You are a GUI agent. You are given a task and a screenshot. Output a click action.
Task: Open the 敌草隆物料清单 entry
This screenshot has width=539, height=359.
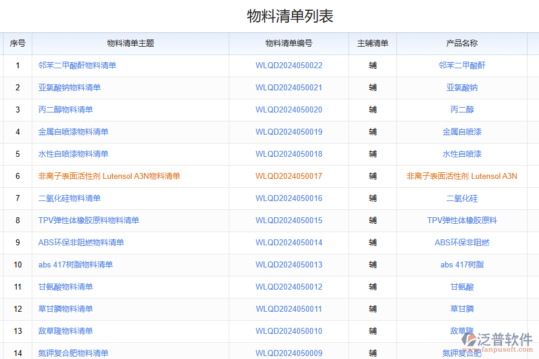click(x=65, y=331)
